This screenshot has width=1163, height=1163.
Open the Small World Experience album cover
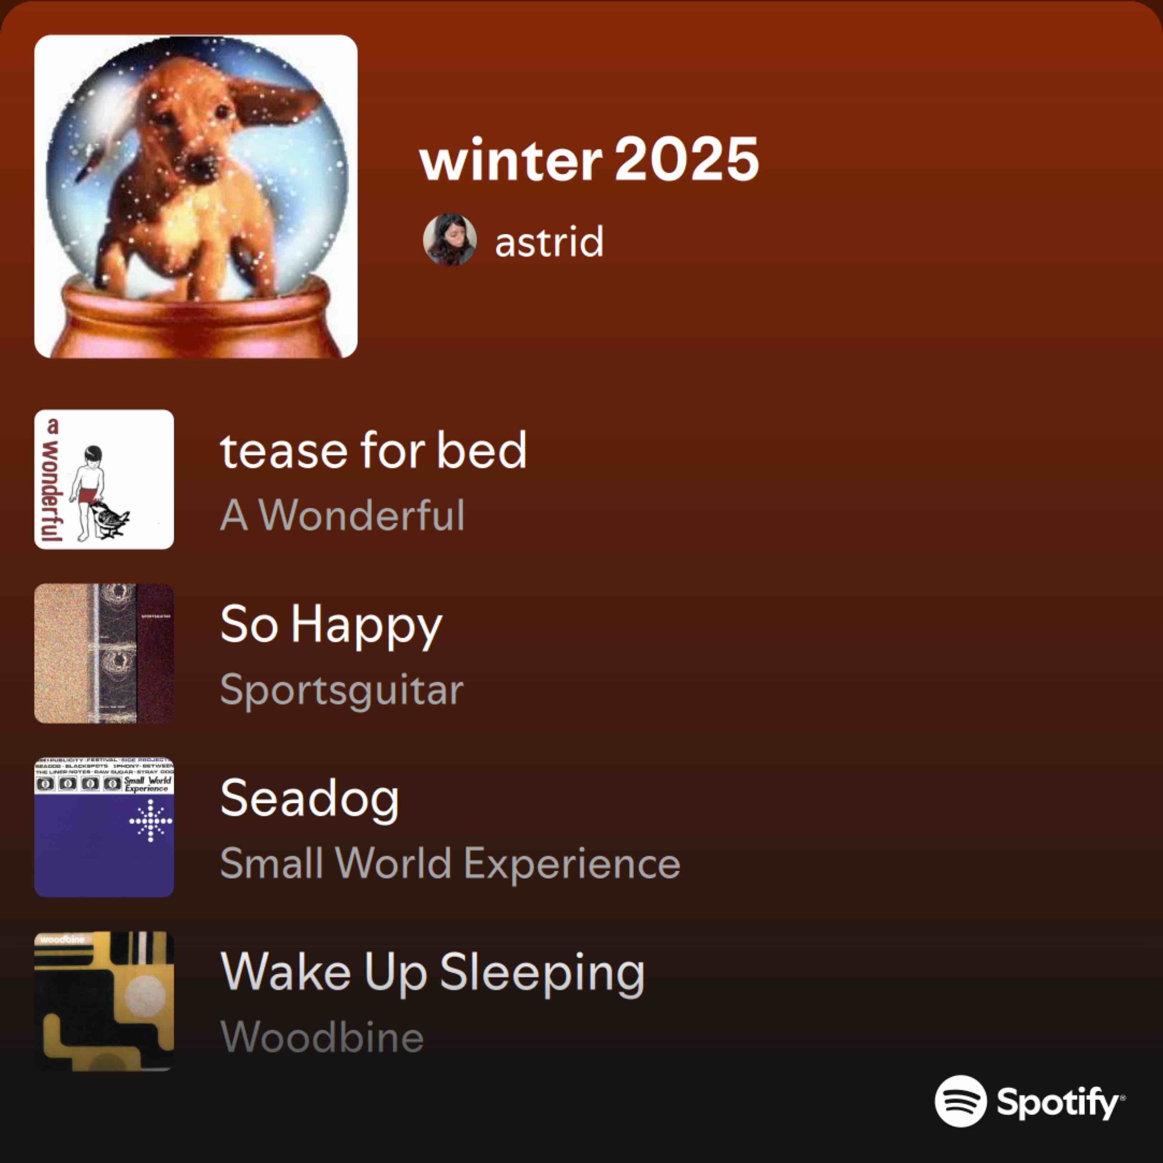104,827
